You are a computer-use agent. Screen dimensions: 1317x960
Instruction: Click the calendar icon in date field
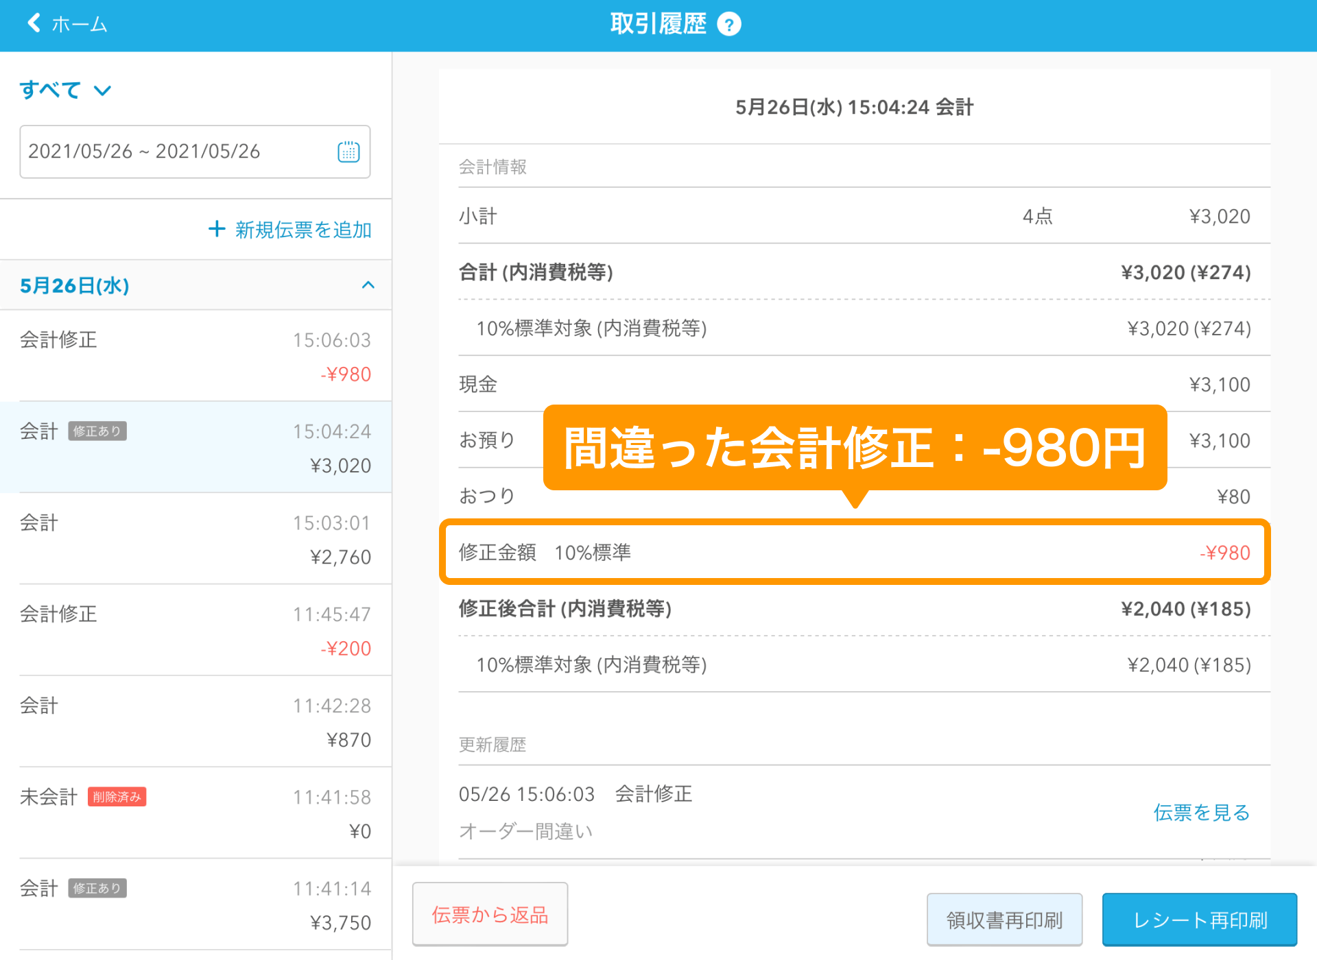point(348,152)
